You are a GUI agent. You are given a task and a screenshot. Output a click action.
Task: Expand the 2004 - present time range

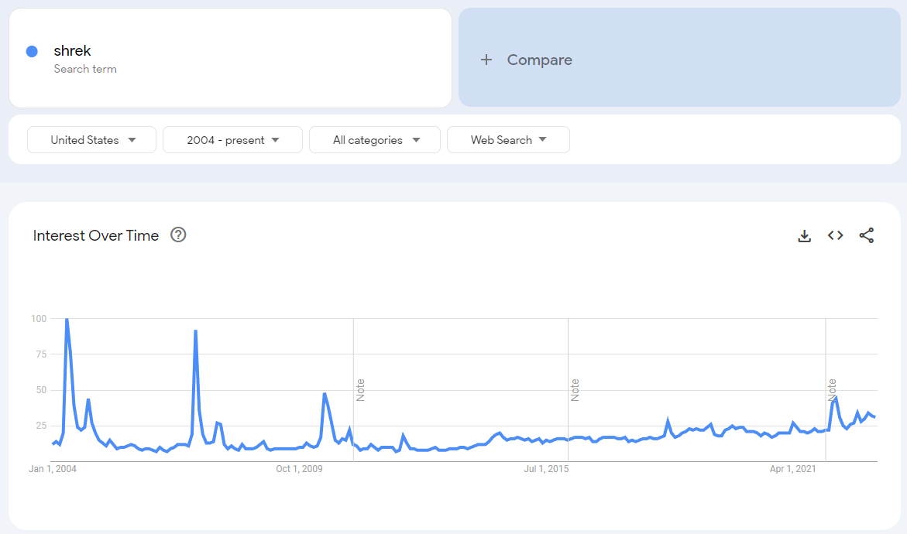pyautogui.click(x=232, y=140)
